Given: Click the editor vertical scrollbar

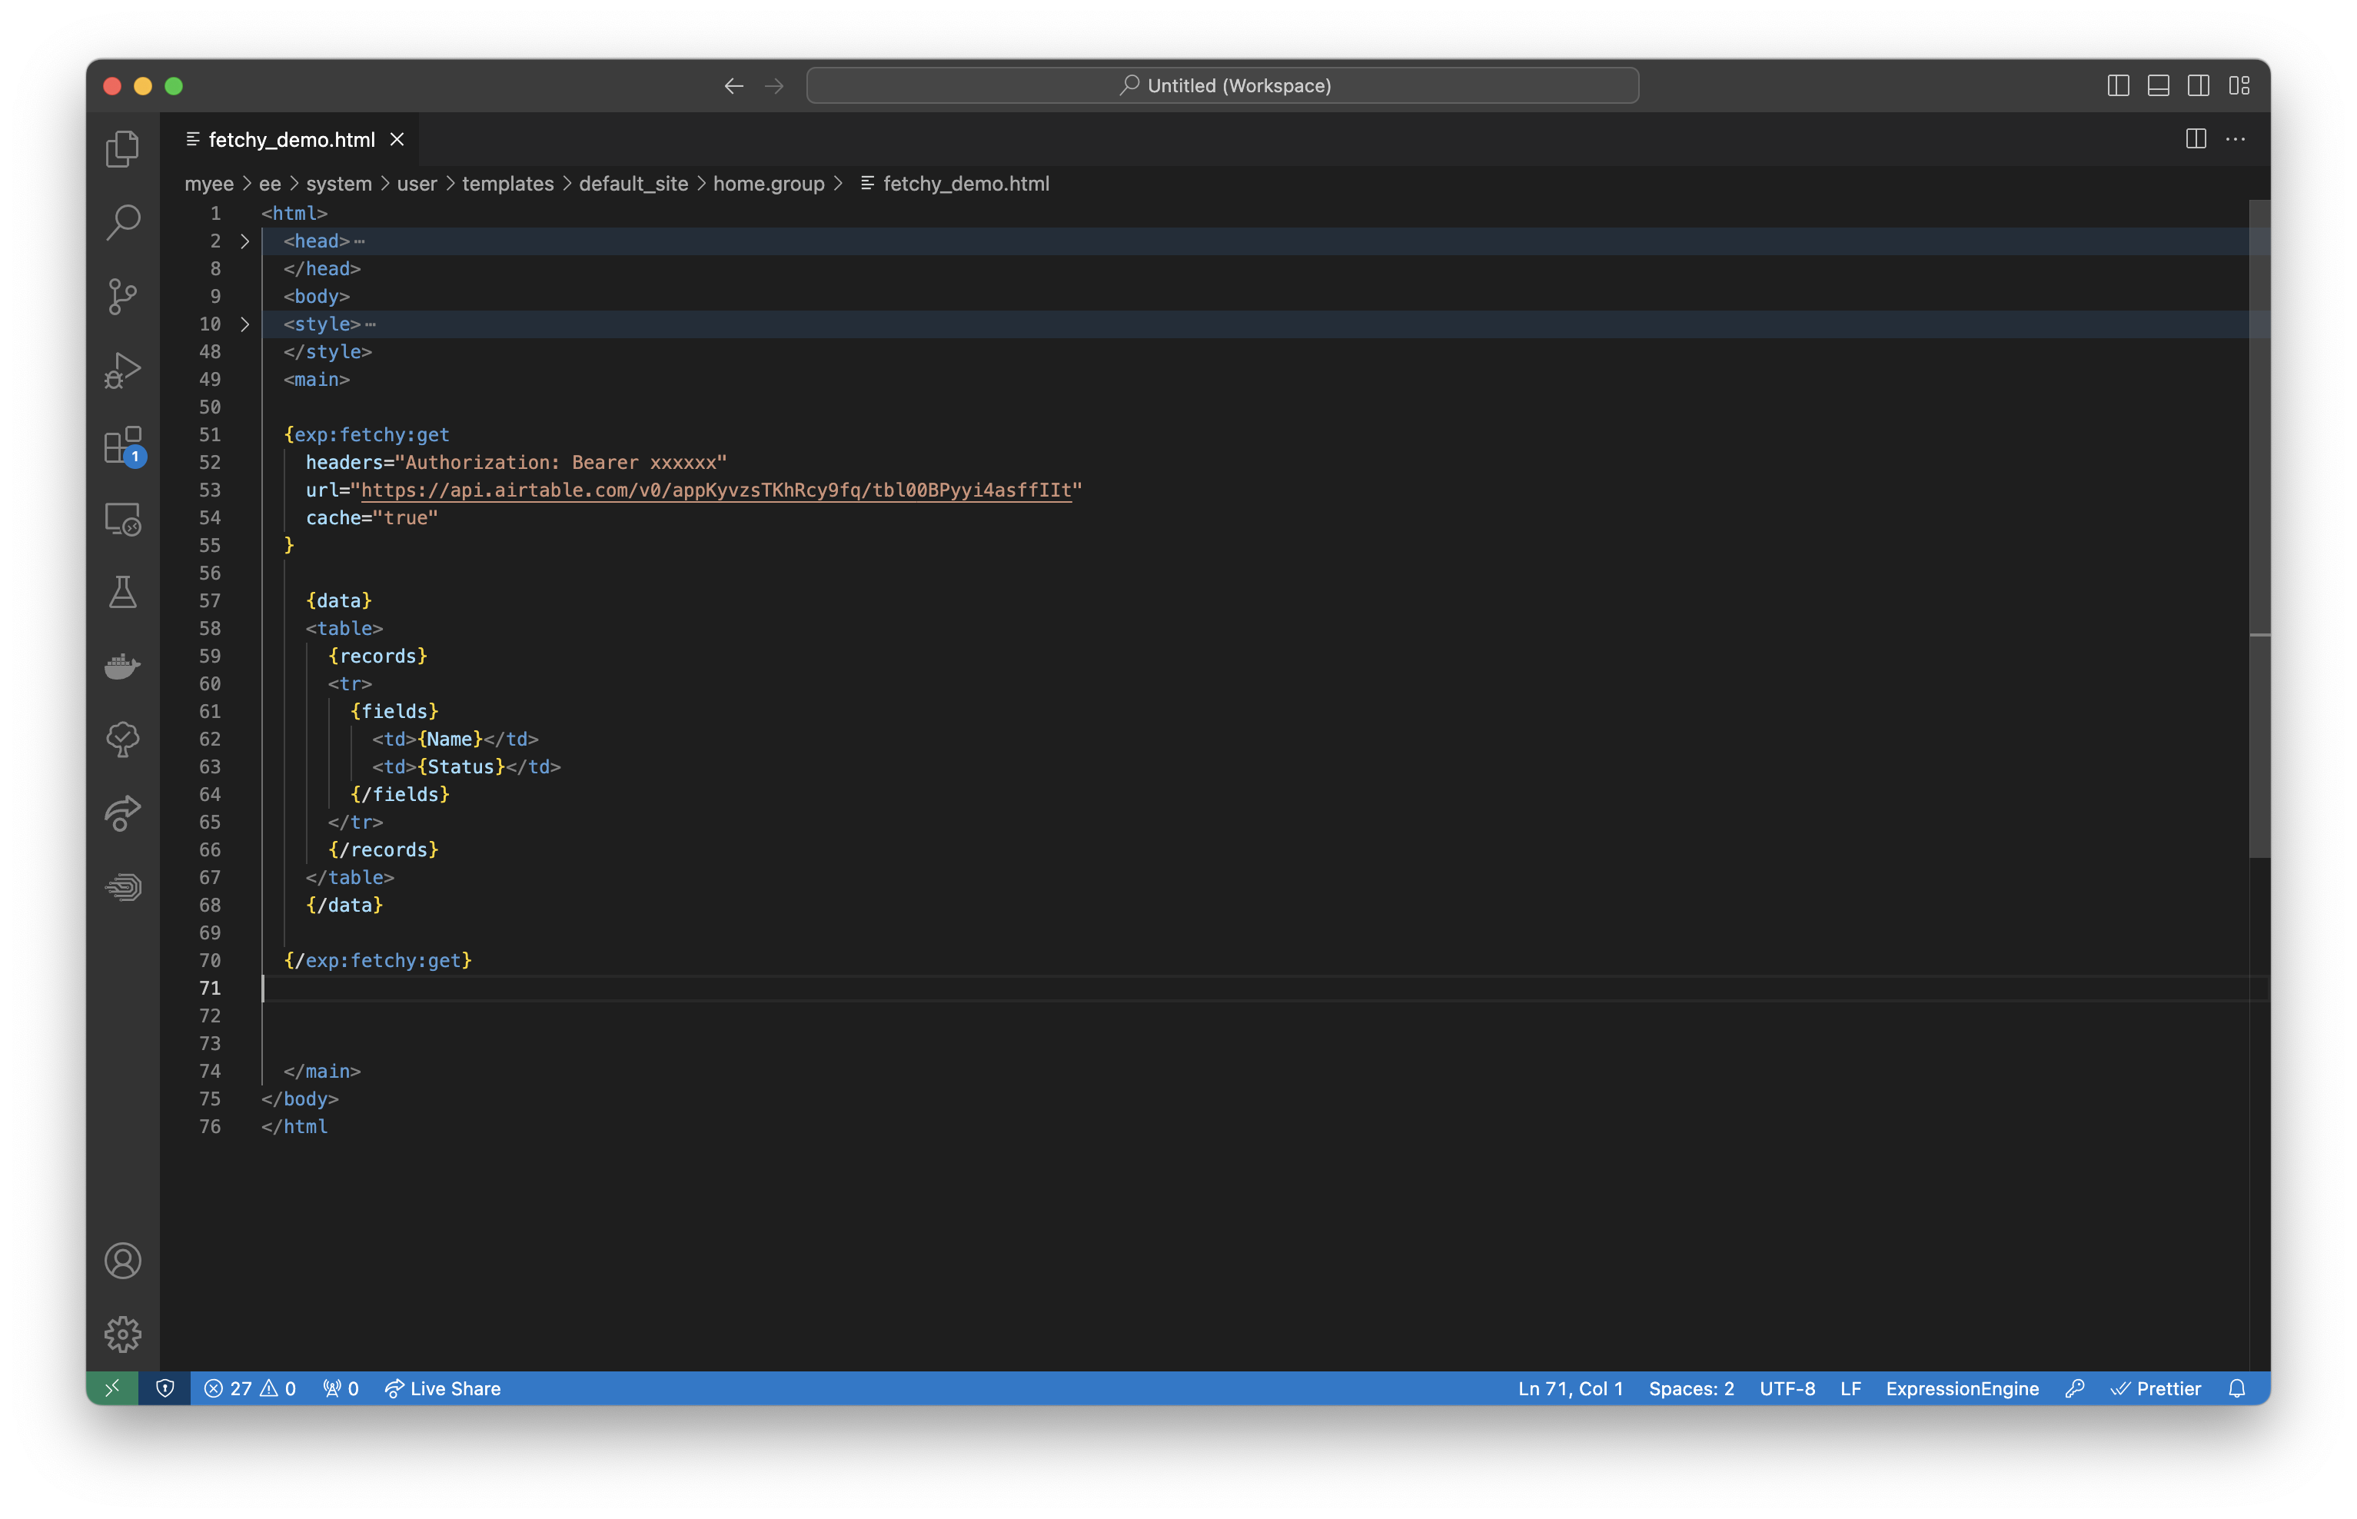Looking at the screenshot, I should pyautogui.click(x=2259, y=527).
